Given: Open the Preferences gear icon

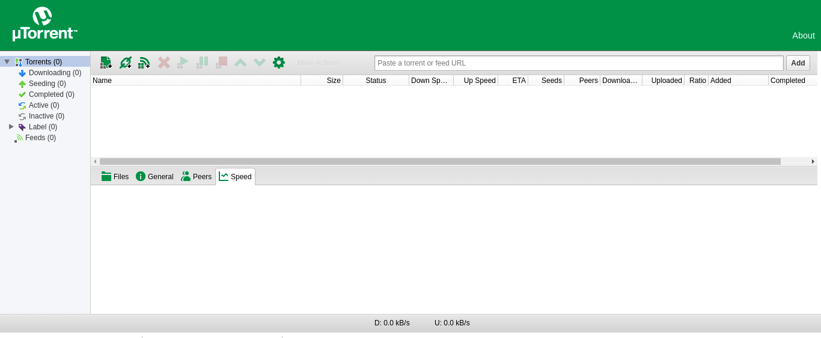Looking at the screenshot, I should point(279,63).
